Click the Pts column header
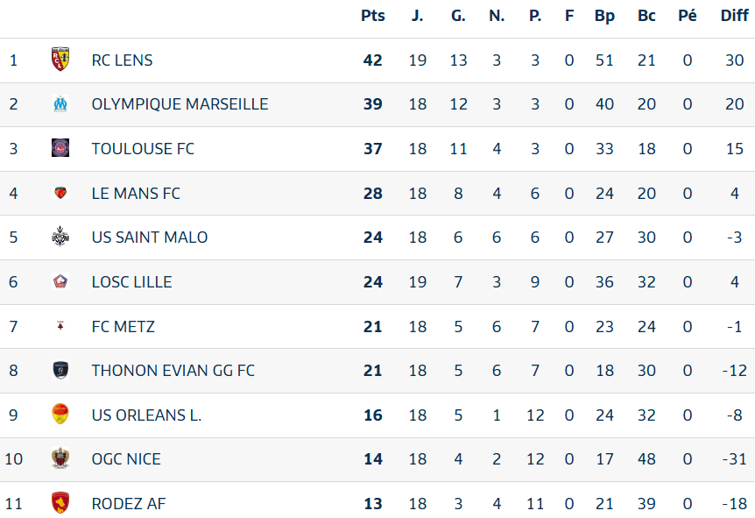The width and height of the screenshot is (755, 518). [373, 16]
